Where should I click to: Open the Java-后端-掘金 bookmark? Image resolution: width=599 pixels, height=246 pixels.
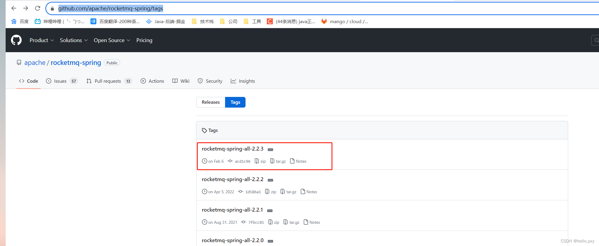[x=166, y=21]
